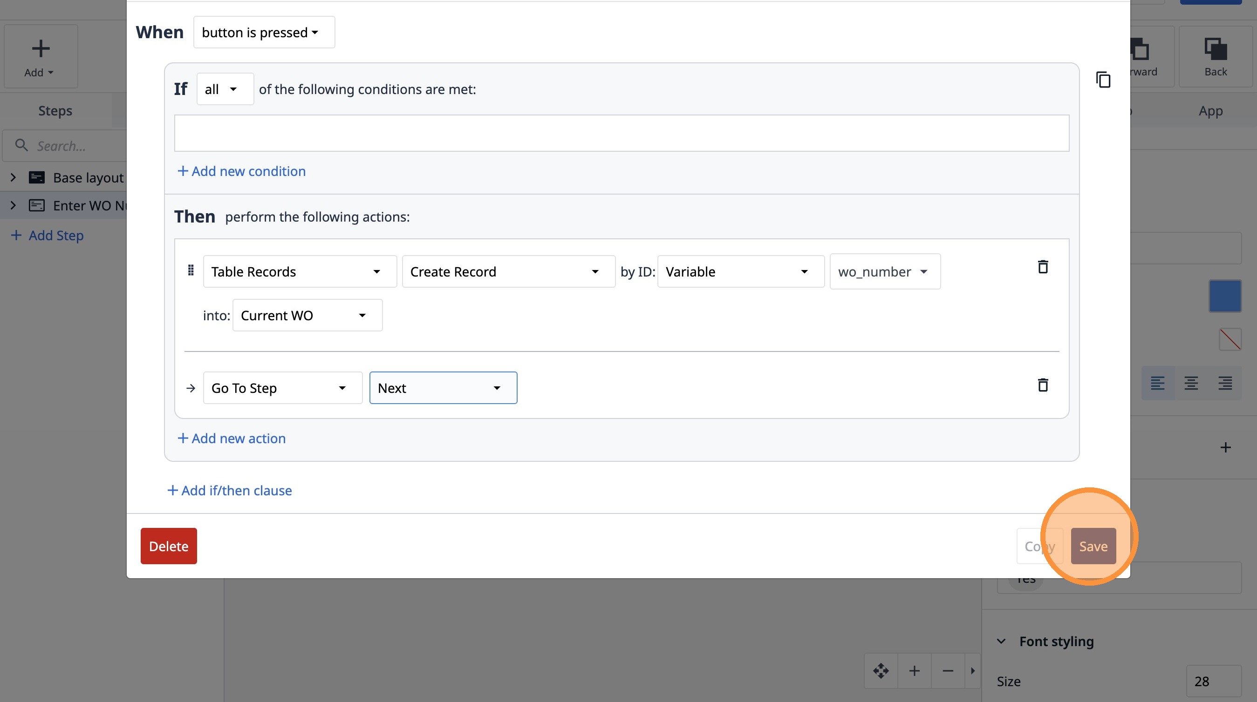Screen dimensions: 1257x702
Task: Open the 'button is pressed' trigger dropdown
Action: 264,32
